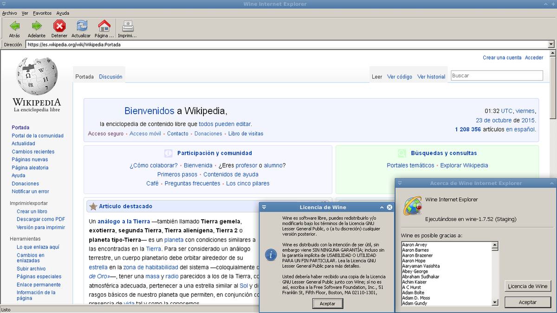Click Los cinco pilares link
Screen dimensions: 557x313
pyautogui.click(x=248, y=184)
